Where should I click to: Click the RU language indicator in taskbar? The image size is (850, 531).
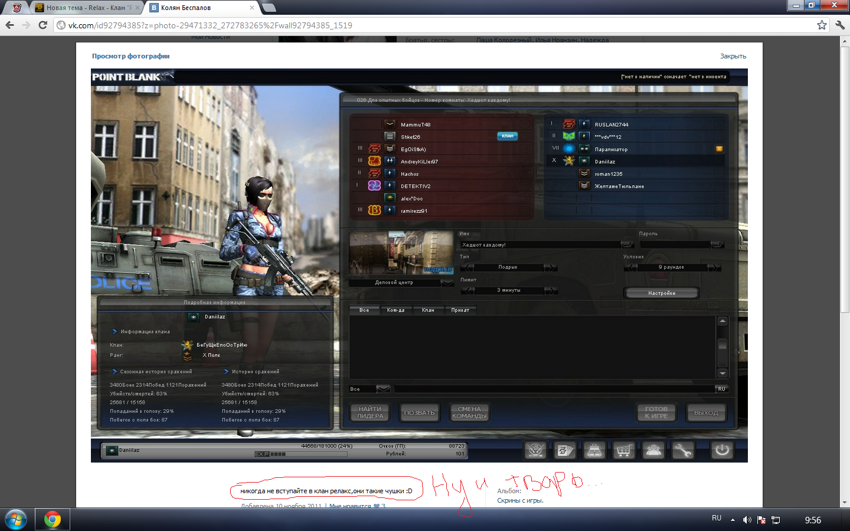tap(717, 518)
